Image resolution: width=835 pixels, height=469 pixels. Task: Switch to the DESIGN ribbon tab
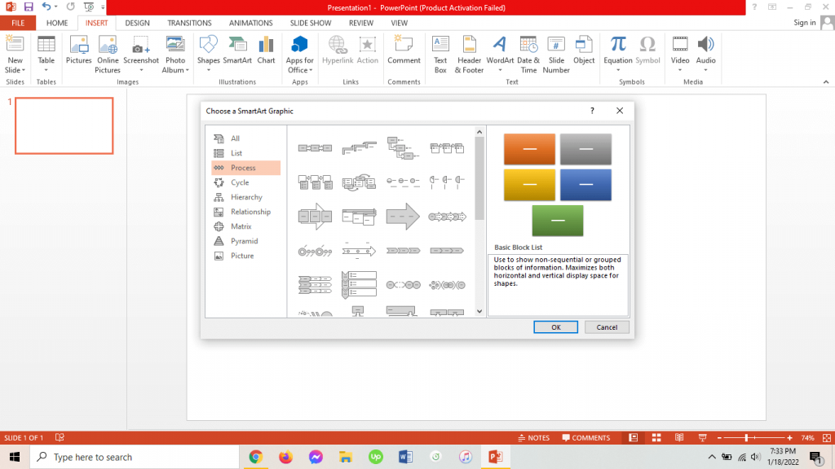pos(137,22)
